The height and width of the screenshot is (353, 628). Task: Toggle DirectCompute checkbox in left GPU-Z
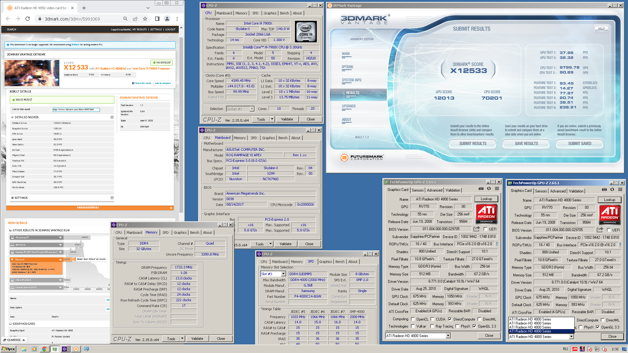(x=450, y=319)
